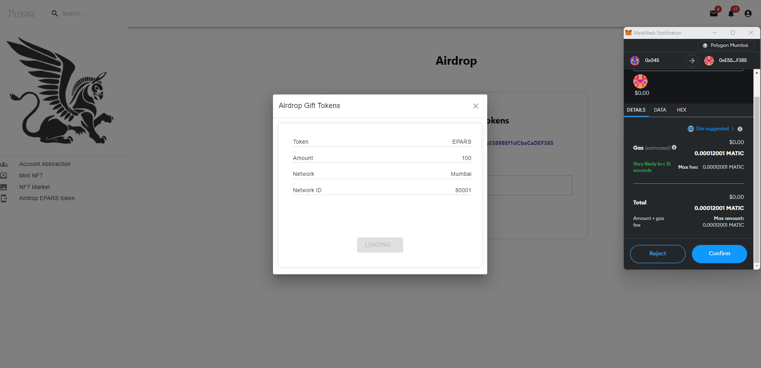Click the MetaMask scrollbar down arrow

coord(757,266)
